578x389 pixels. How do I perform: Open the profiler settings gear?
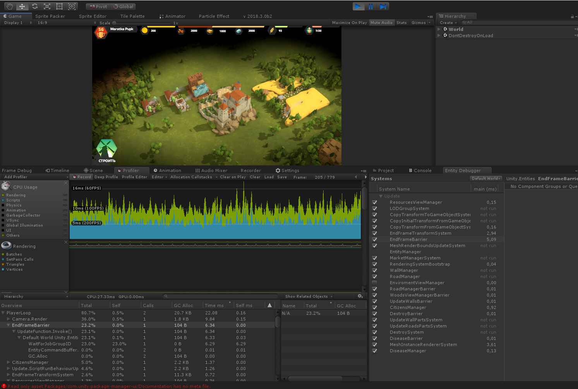(360, 296)
